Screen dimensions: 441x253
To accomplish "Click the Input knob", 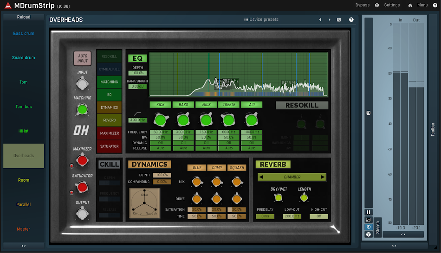I will tap(82, 84).
